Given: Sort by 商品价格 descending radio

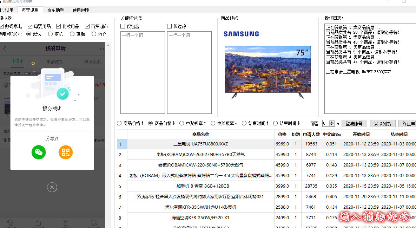Looking at the screenshot, I should [151, 123].
